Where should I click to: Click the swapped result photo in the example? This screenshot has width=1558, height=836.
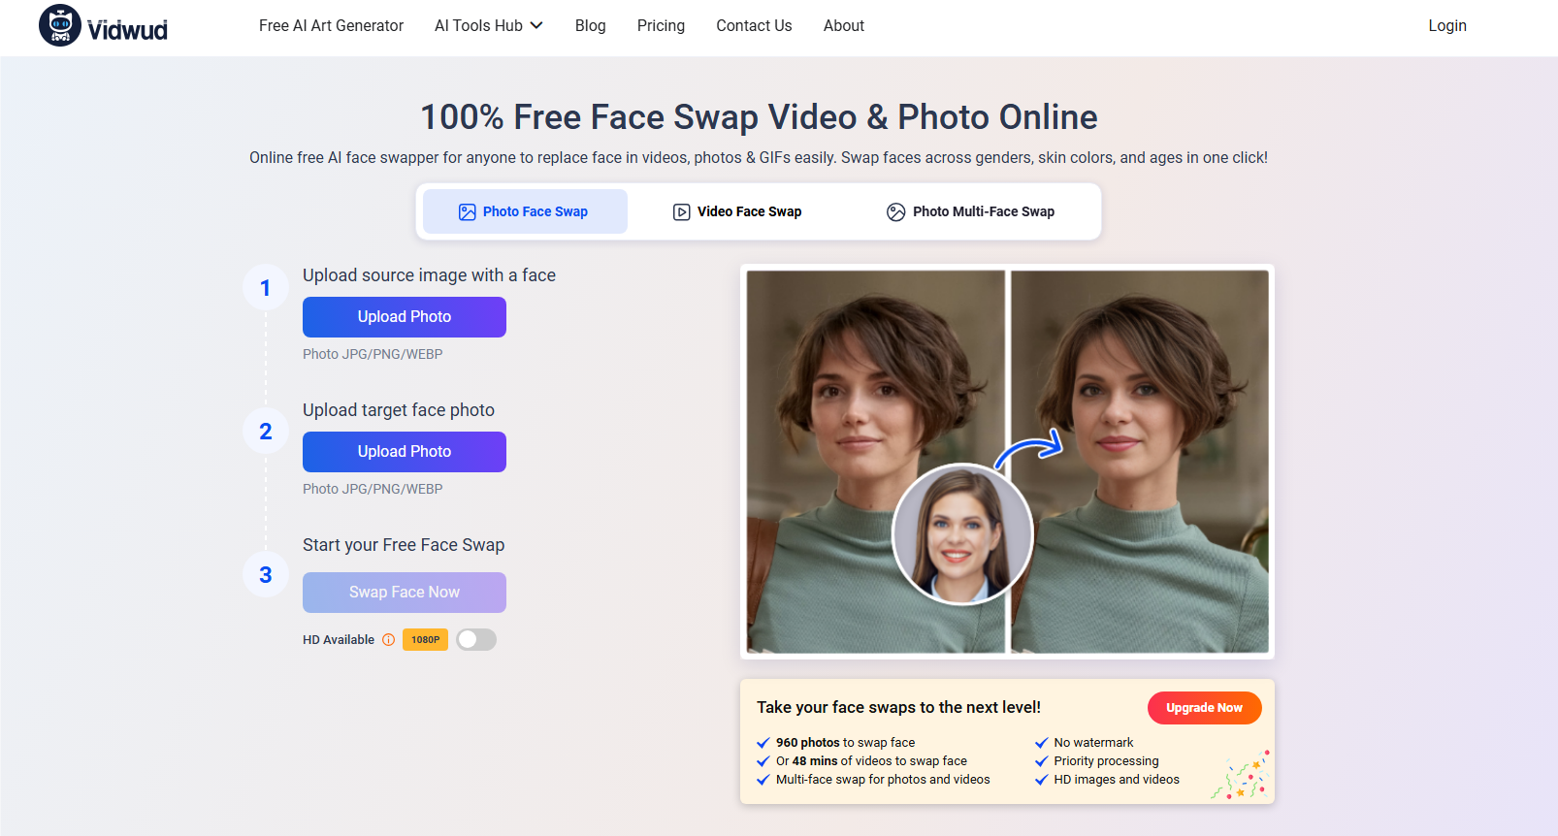1139,462
